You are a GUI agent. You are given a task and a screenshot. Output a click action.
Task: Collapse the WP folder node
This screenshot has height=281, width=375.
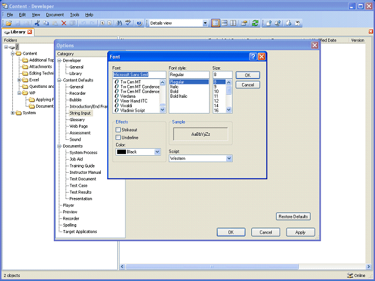point(19,93)
